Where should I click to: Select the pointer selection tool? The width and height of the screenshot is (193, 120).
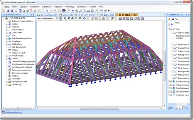click(56, 19)
